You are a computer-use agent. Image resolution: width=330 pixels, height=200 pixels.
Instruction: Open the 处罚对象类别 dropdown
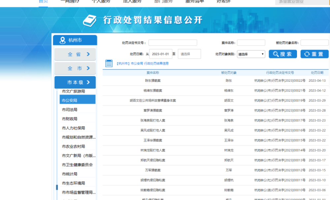click(251, 54)
